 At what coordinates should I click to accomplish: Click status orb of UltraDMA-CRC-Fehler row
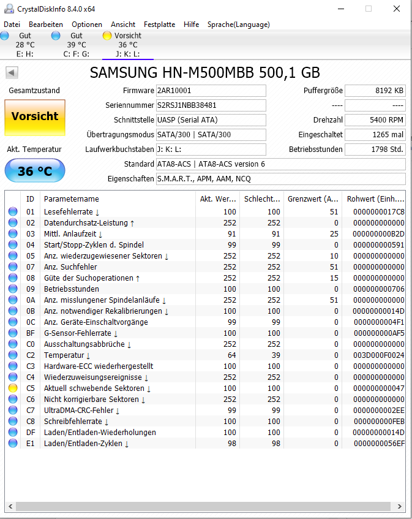tap(13, 410)
